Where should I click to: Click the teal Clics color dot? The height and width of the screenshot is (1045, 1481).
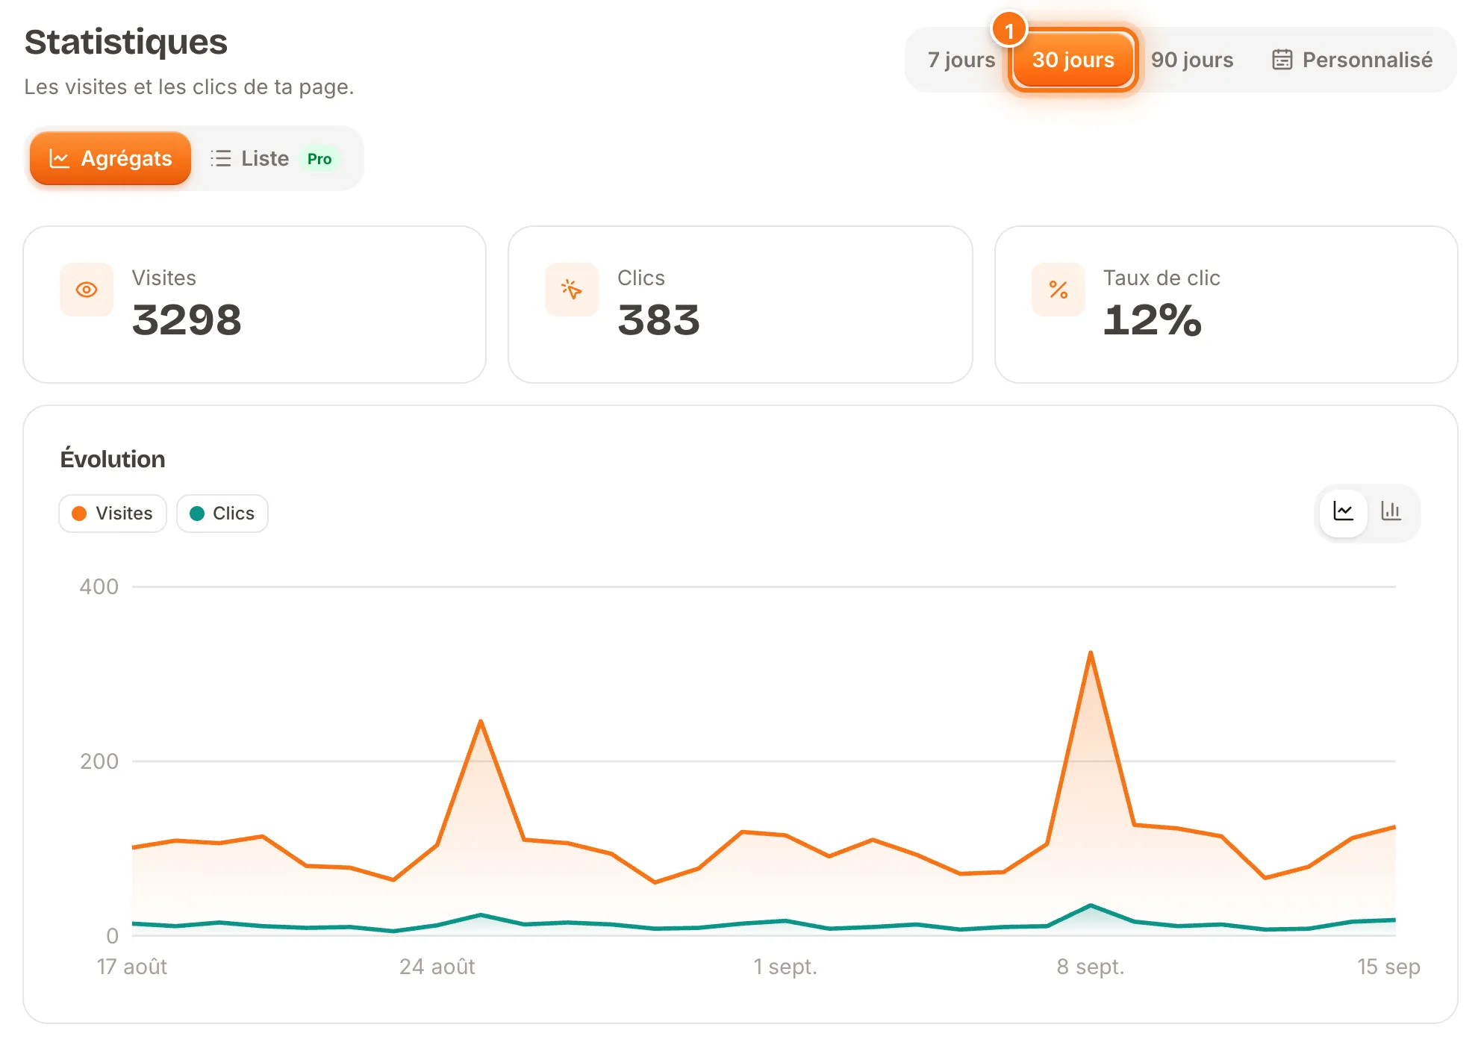[x=197, y=514]
